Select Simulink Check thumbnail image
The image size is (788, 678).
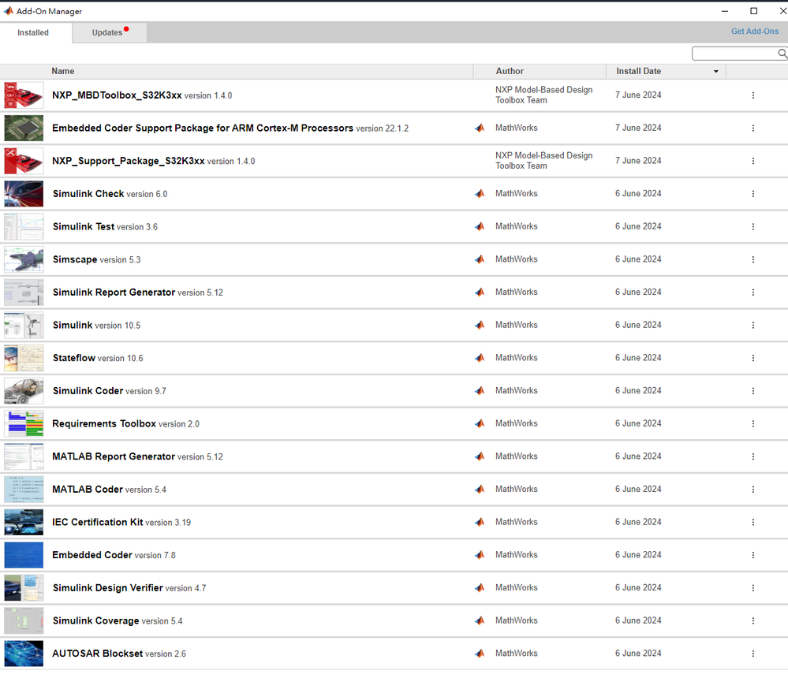[24, 194]
